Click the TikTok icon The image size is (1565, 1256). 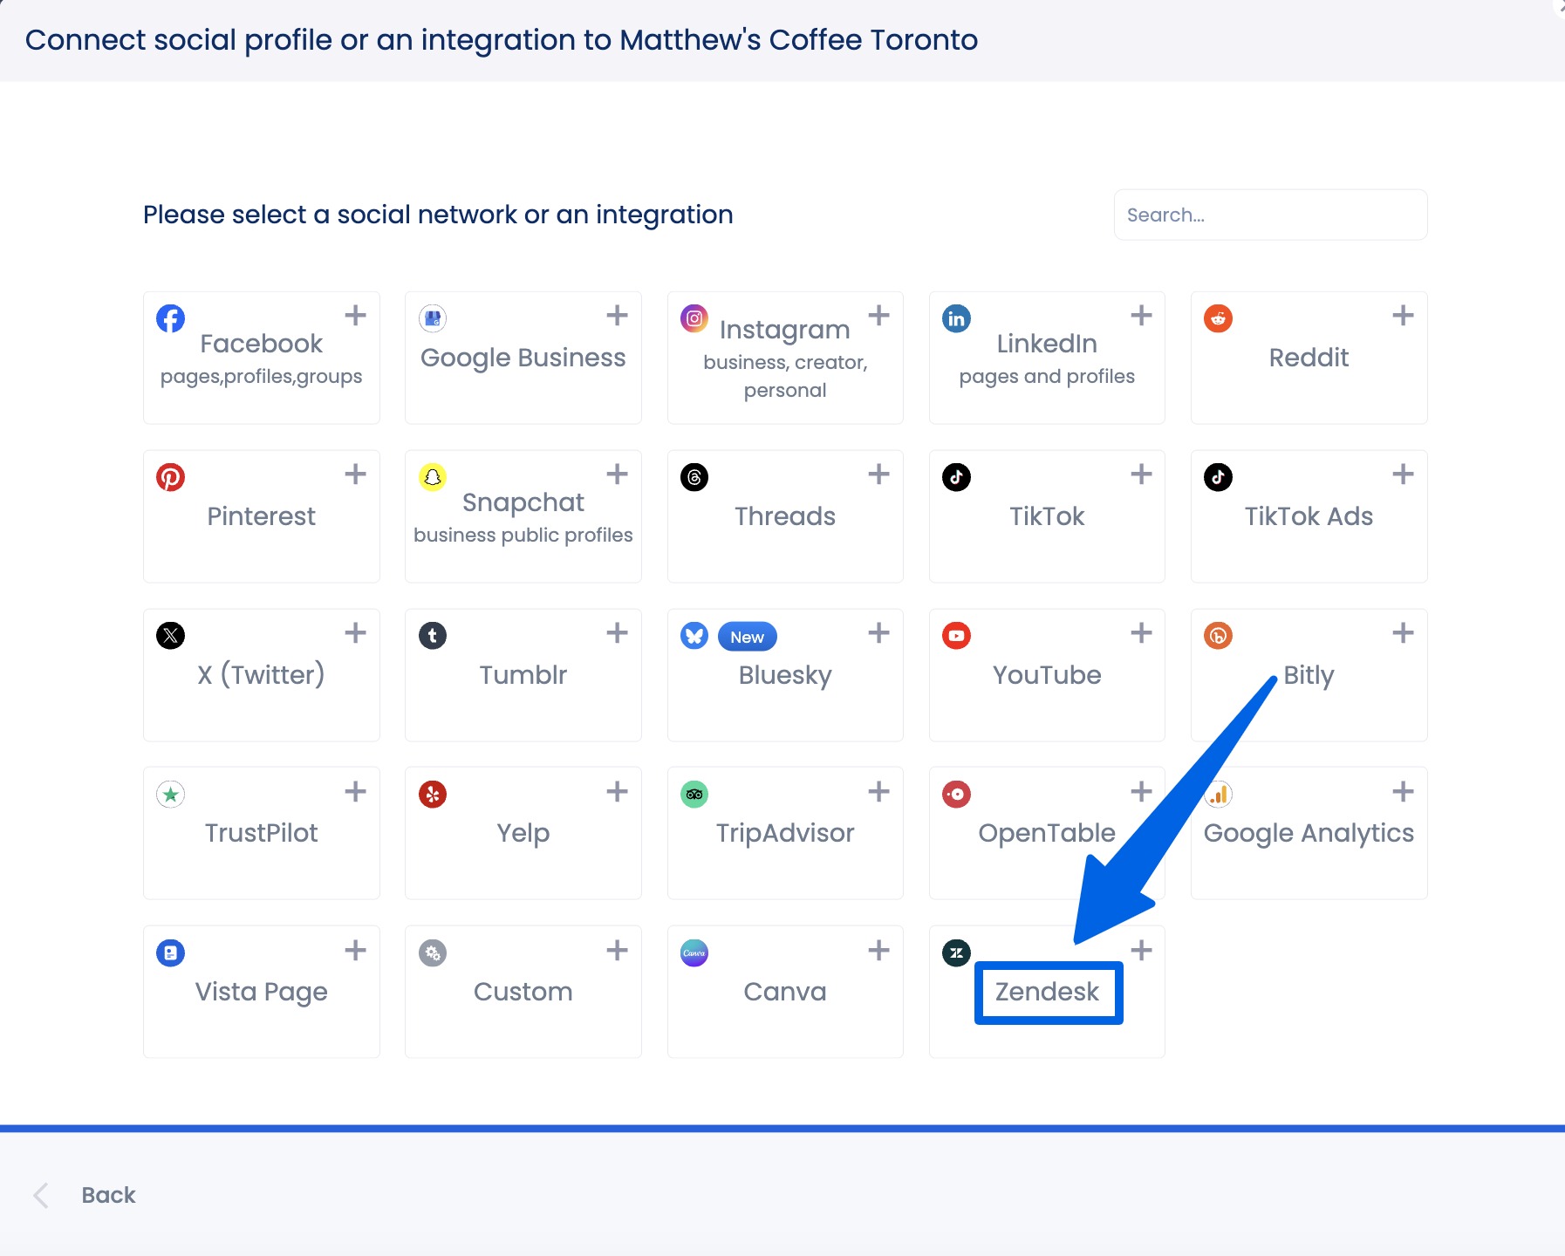(956, 477)
